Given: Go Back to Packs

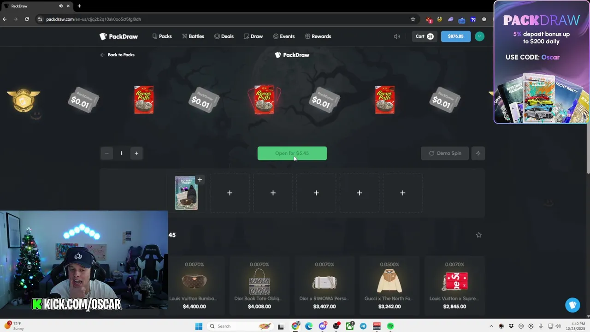Looking at the screenshot, I should [x=117, y=55].
